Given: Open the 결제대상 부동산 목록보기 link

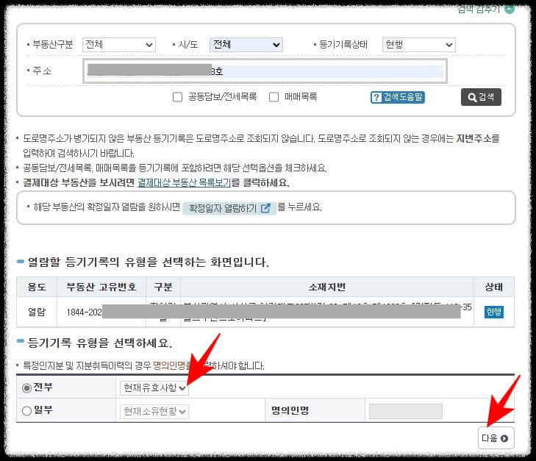Looking at the screenshot, I should [185, 183].
